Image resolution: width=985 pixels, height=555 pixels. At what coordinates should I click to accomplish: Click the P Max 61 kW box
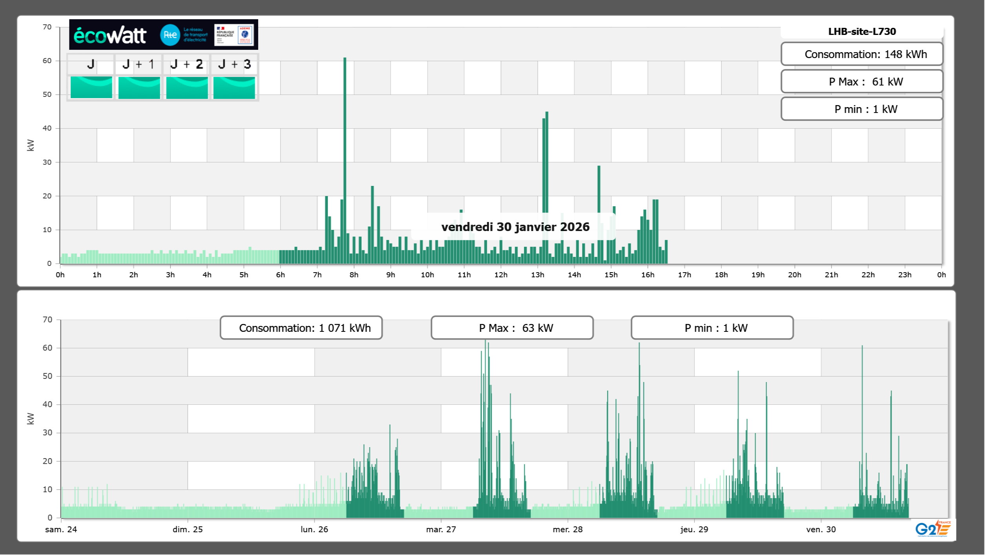pos(861,82)
